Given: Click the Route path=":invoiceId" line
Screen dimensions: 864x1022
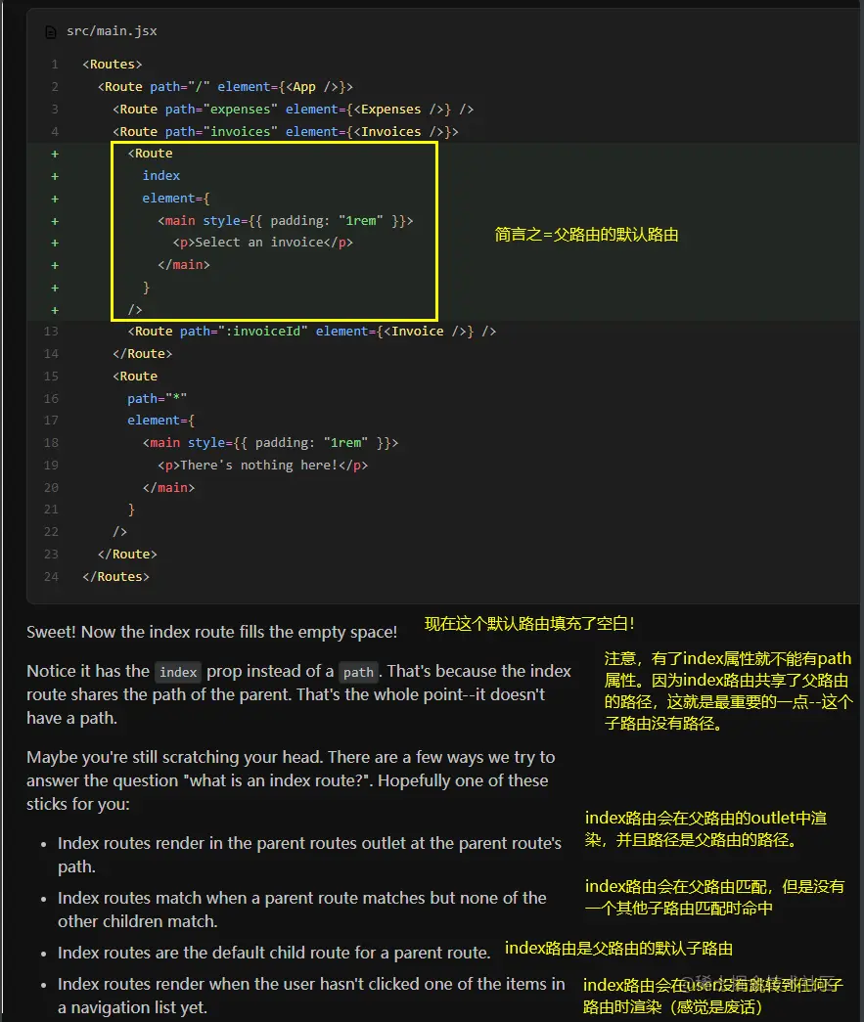Looking at the screenshot, I should click(x=312, y=332).
